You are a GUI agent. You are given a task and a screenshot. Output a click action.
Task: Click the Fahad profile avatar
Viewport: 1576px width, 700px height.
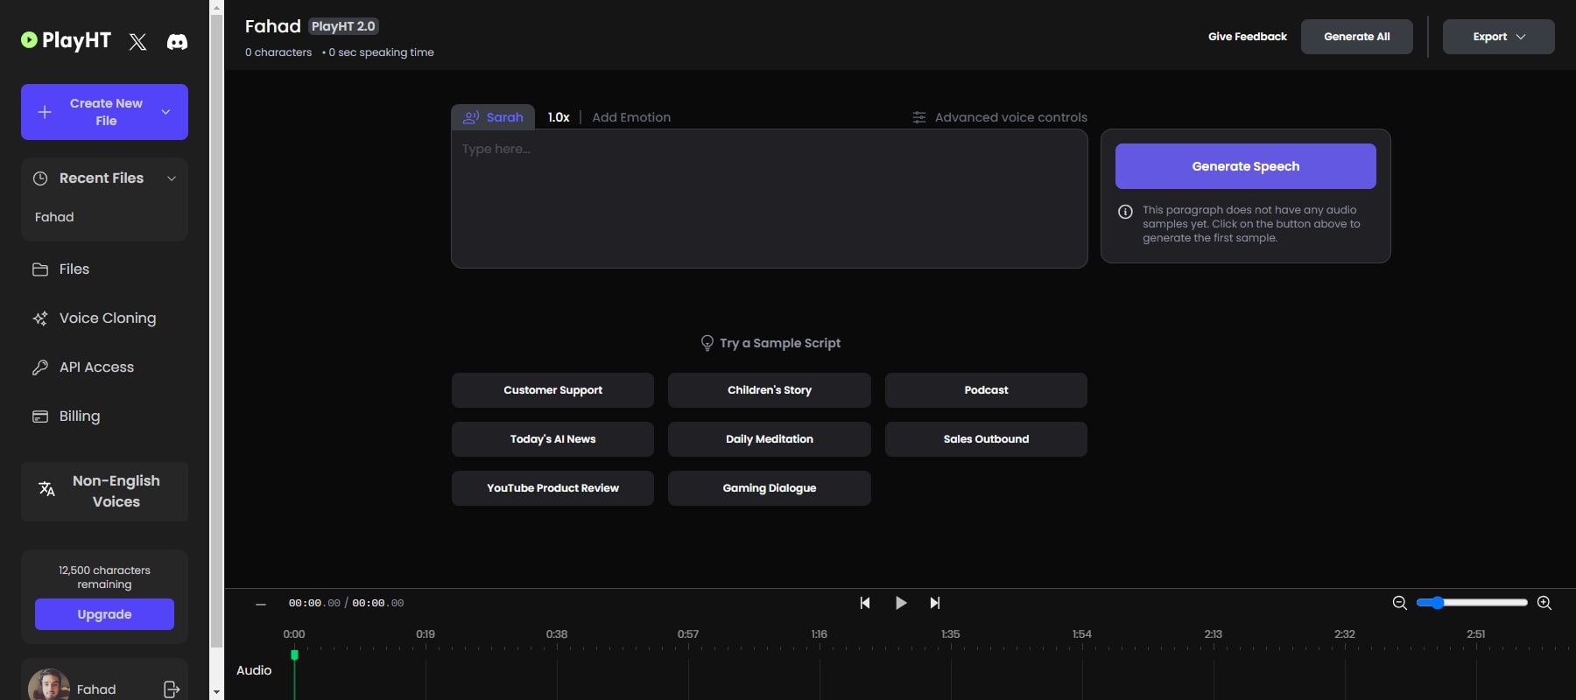(48, 685)
